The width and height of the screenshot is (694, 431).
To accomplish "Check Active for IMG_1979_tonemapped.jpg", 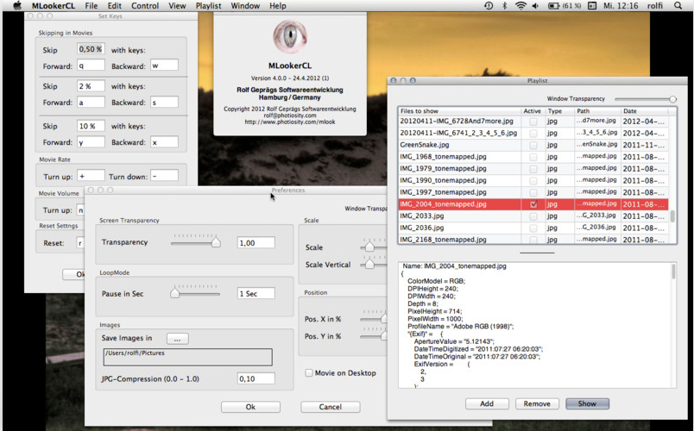I will tap(533, 169).
